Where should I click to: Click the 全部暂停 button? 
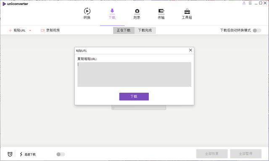point(245,153)
